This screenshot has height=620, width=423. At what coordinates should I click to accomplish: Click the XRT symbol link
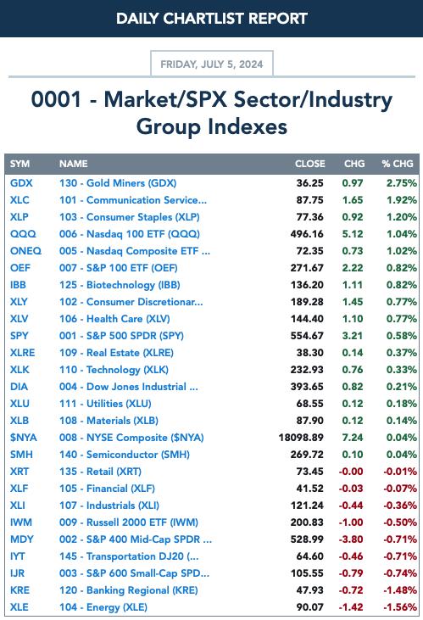pyautogui.click(x=19, y=472)
